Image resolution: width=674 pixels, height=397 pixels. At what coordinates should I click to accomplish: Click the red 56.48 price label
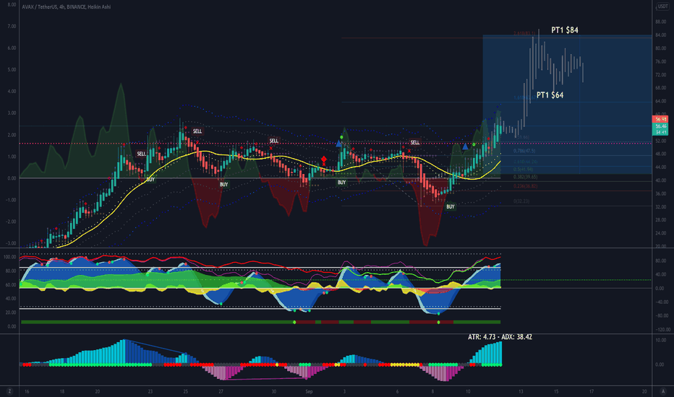(661, 119)
